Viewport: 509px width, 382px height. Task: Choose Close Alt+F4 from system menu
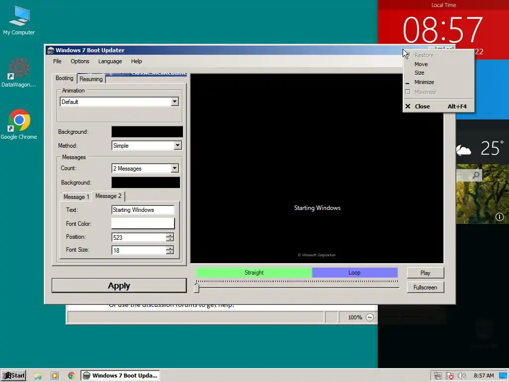[x=438, y=106]
